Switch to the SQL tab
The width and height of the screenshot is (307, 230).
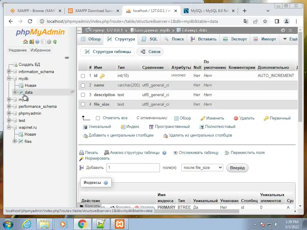tap(150, 39)
